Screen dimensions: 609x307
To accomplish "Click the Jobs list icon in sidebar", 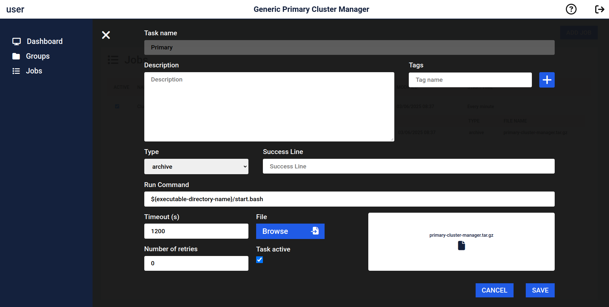I will [x=16, y=71].
